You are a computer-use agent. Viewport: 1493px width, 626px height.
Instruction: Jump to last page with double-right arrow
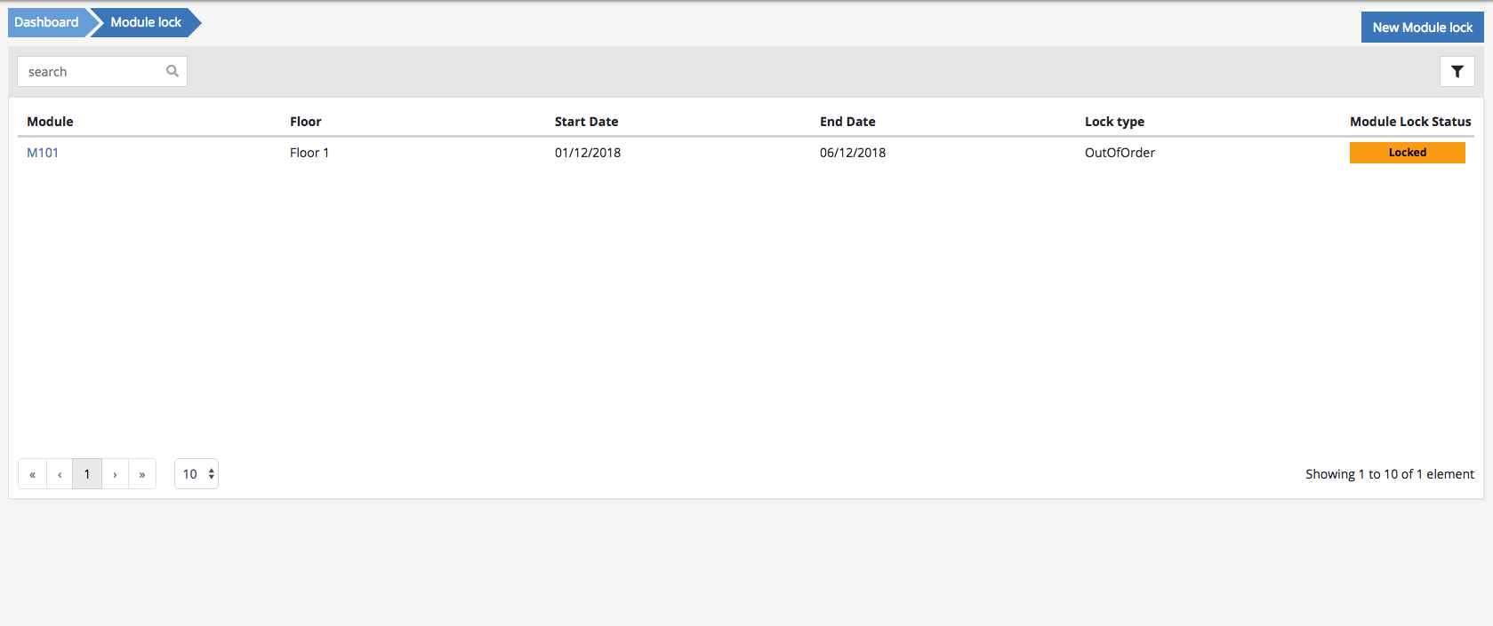coord(142,474)
